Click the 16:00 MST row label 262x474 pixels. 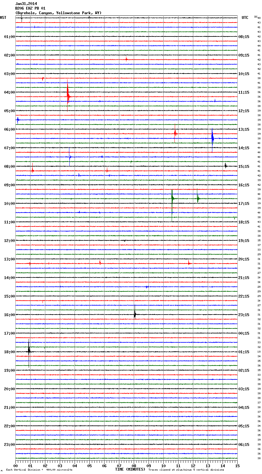10,315
